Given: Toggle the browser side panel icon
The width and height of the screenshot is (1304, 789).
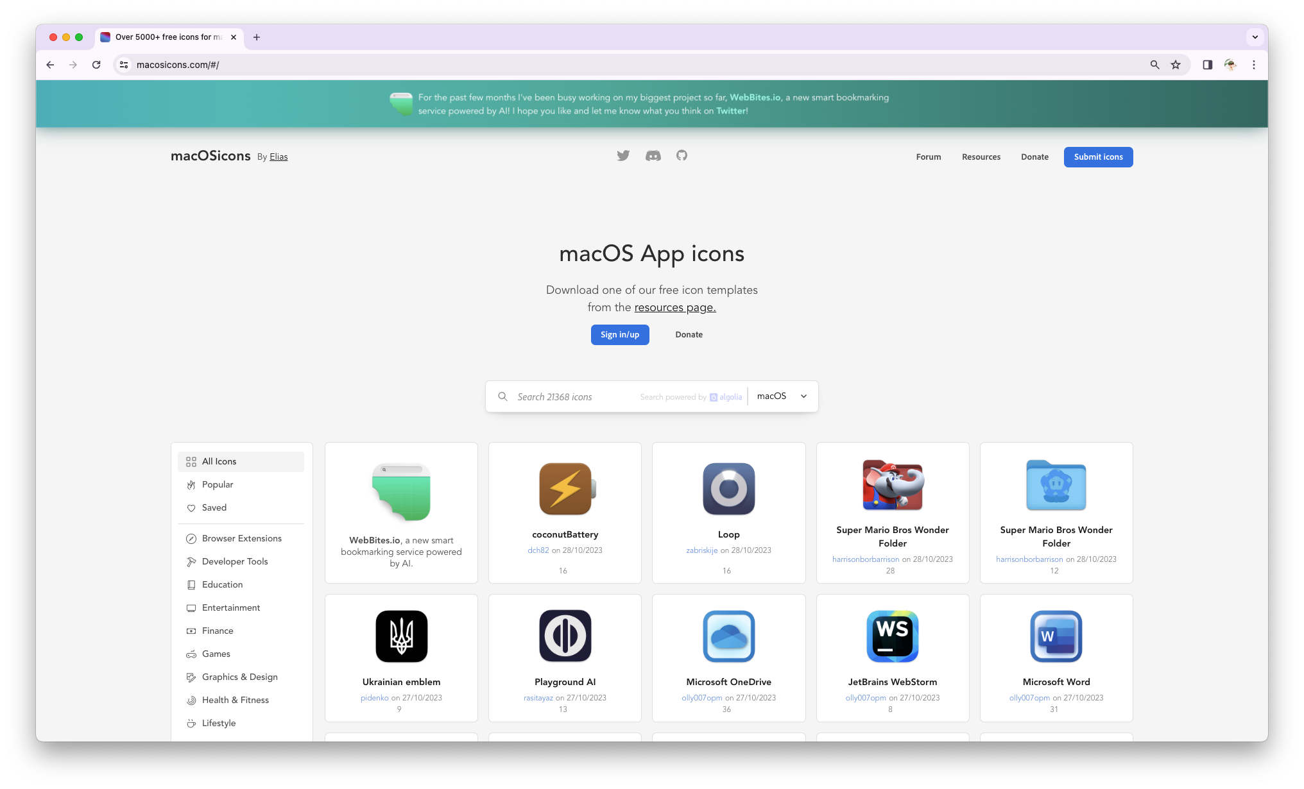Looking at the screenshot, I should point(1207,65).
